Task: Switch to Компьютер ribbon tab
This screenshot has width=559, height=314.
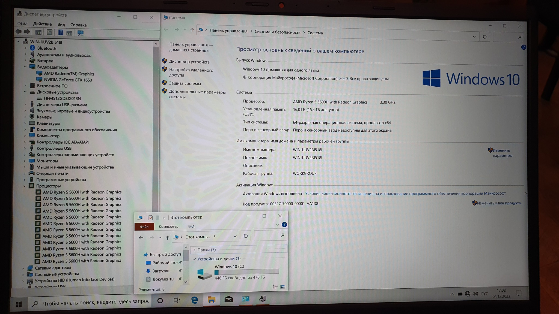Action: pos(168,227)
